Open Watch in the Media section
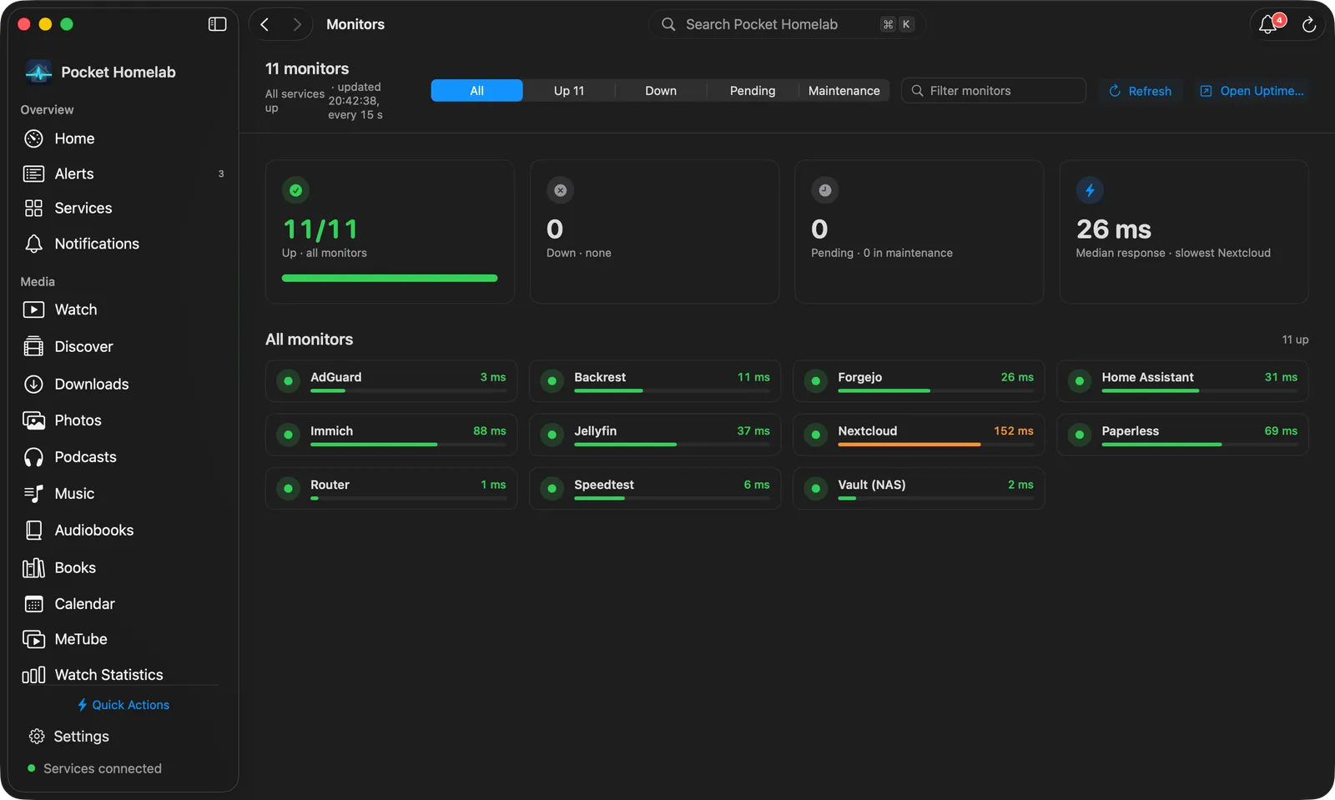Screen dimensions: 1335x800 tap(123, 309)
